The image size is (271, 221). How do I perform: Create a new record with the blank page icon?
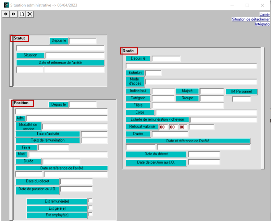click(22, 14)
